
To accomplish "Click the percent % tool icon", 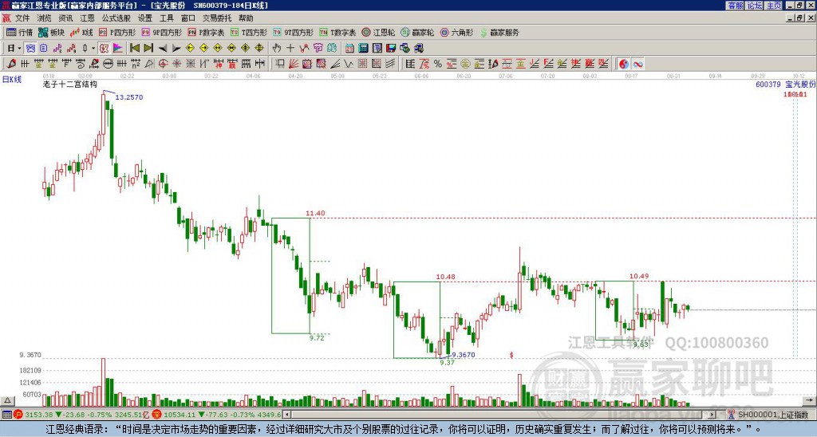I will pos(438,64).
